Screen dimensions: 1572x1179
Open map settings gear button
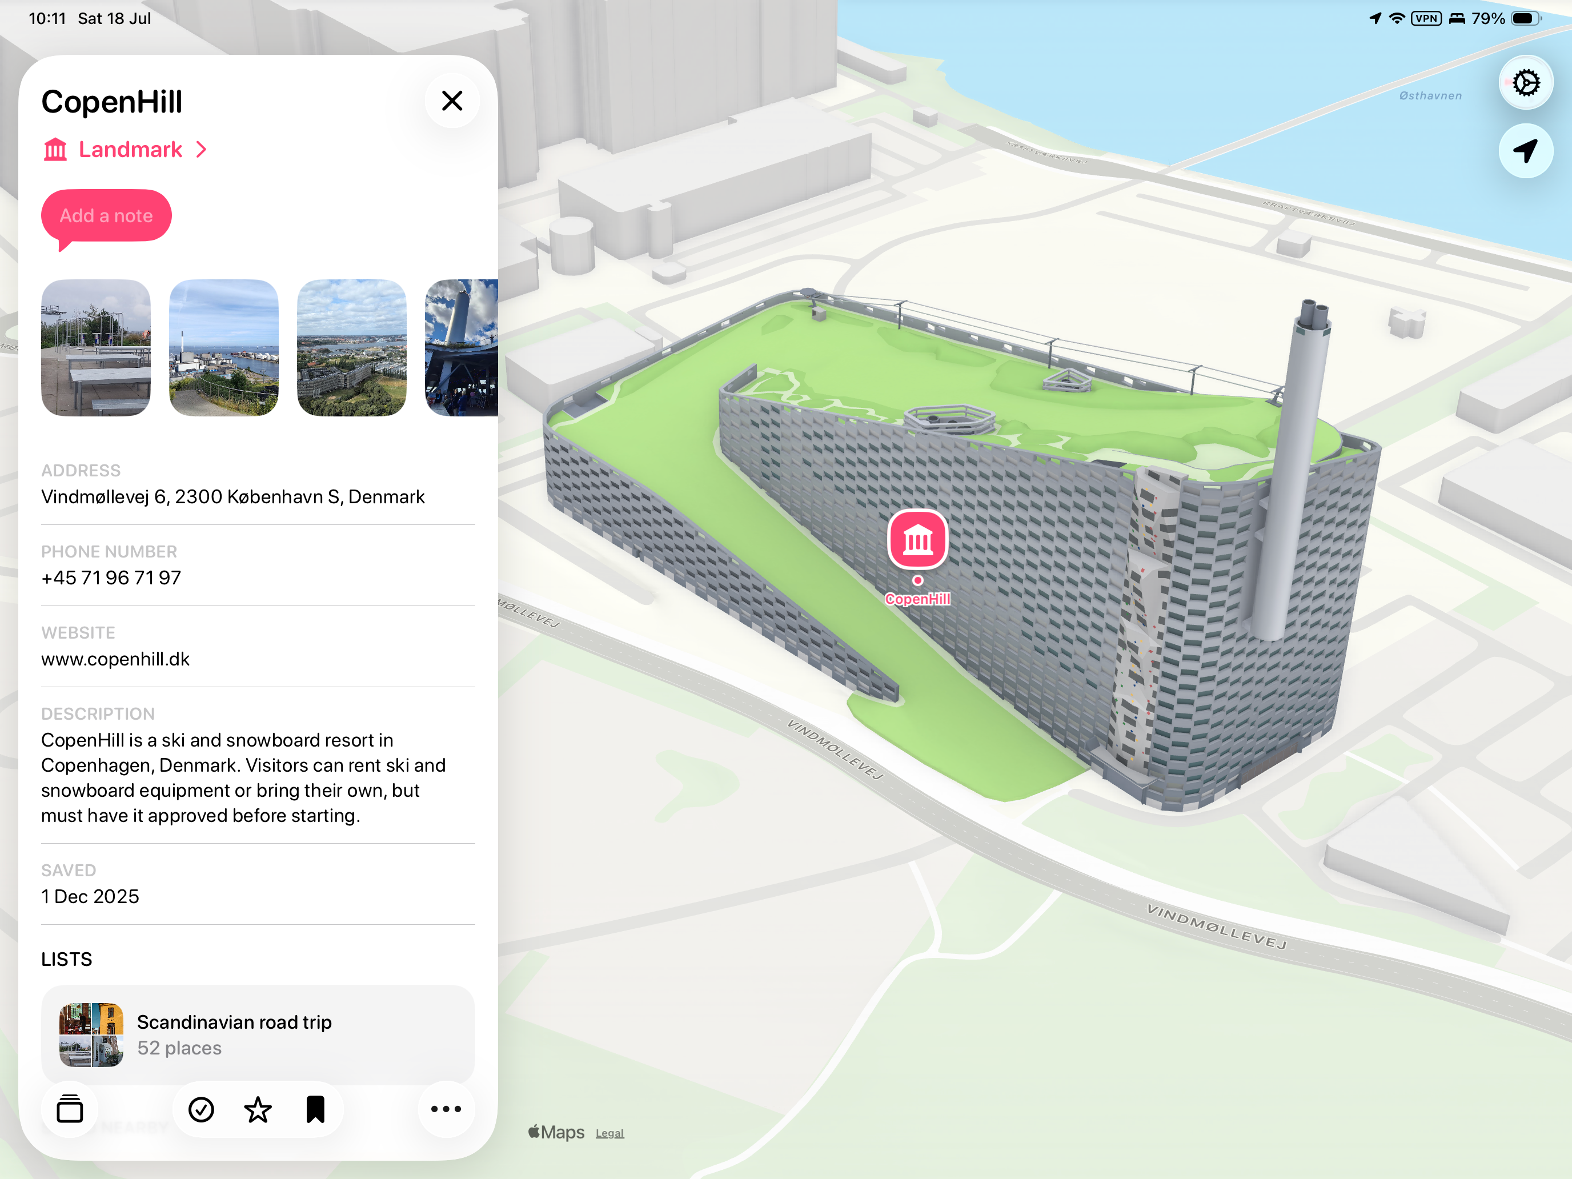click(x=1526, y=83)
